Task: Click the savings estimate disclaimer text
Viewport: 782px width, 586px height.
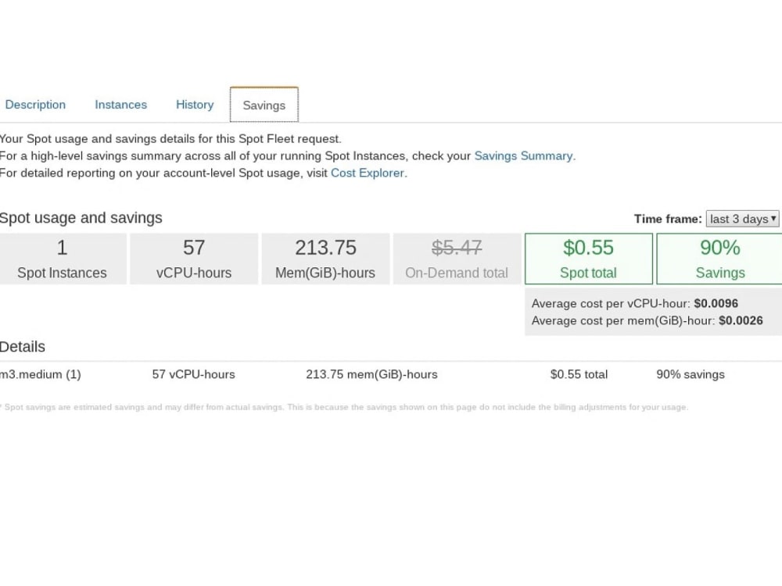Action: point(344,406)
